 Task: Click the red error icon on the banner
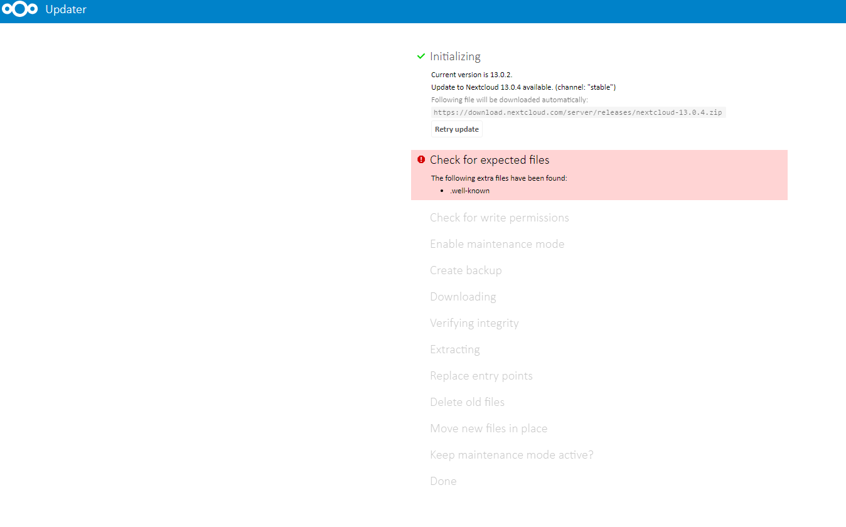coord(421,159)
